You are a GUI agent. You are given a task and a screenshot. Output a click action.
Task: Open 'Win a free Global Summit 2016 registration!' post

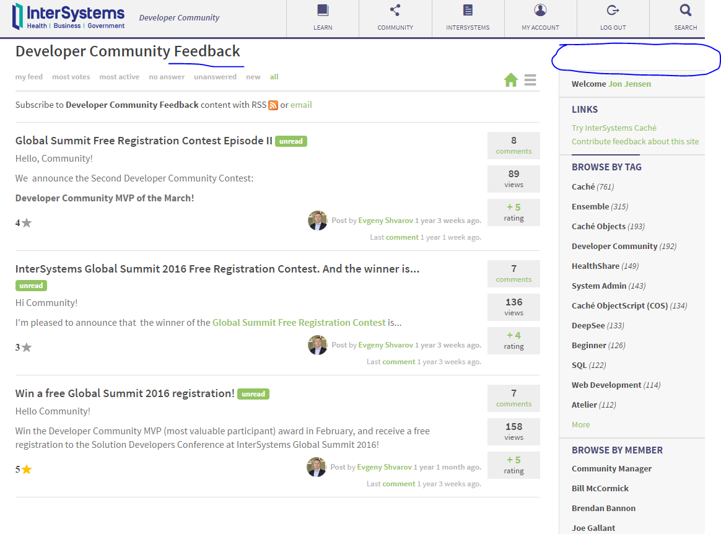[125, 393]
